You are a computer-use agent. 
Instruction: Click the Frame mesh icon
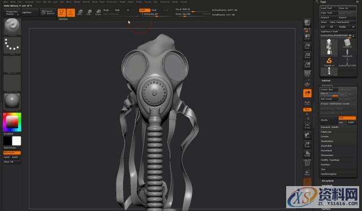click(x=307, y=126)
